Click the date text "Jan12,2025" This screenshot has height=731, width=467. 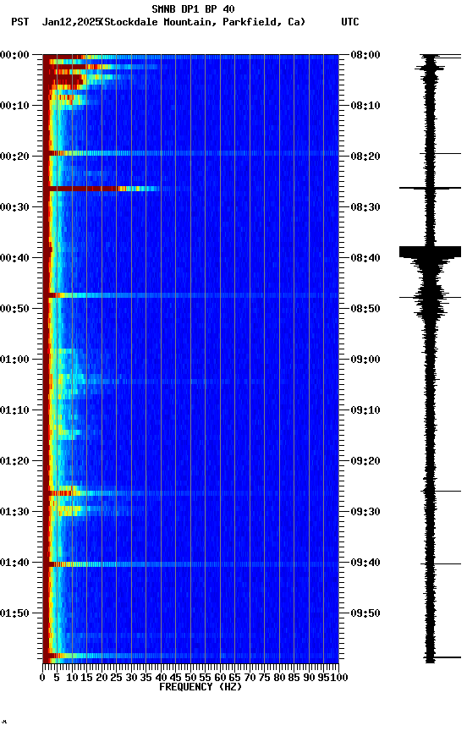pyautogui.click(x=71, y=22)
